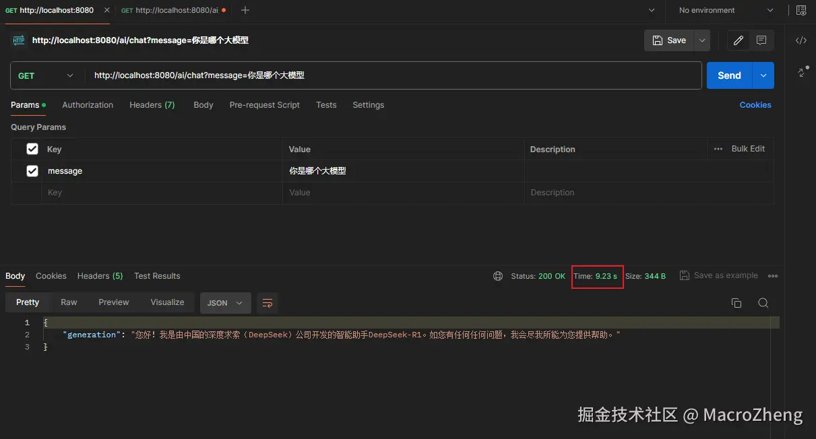Viewport: 816px width, 439px height.
Task: Open a new request tab with plus icon
Action: pos(245,10)
